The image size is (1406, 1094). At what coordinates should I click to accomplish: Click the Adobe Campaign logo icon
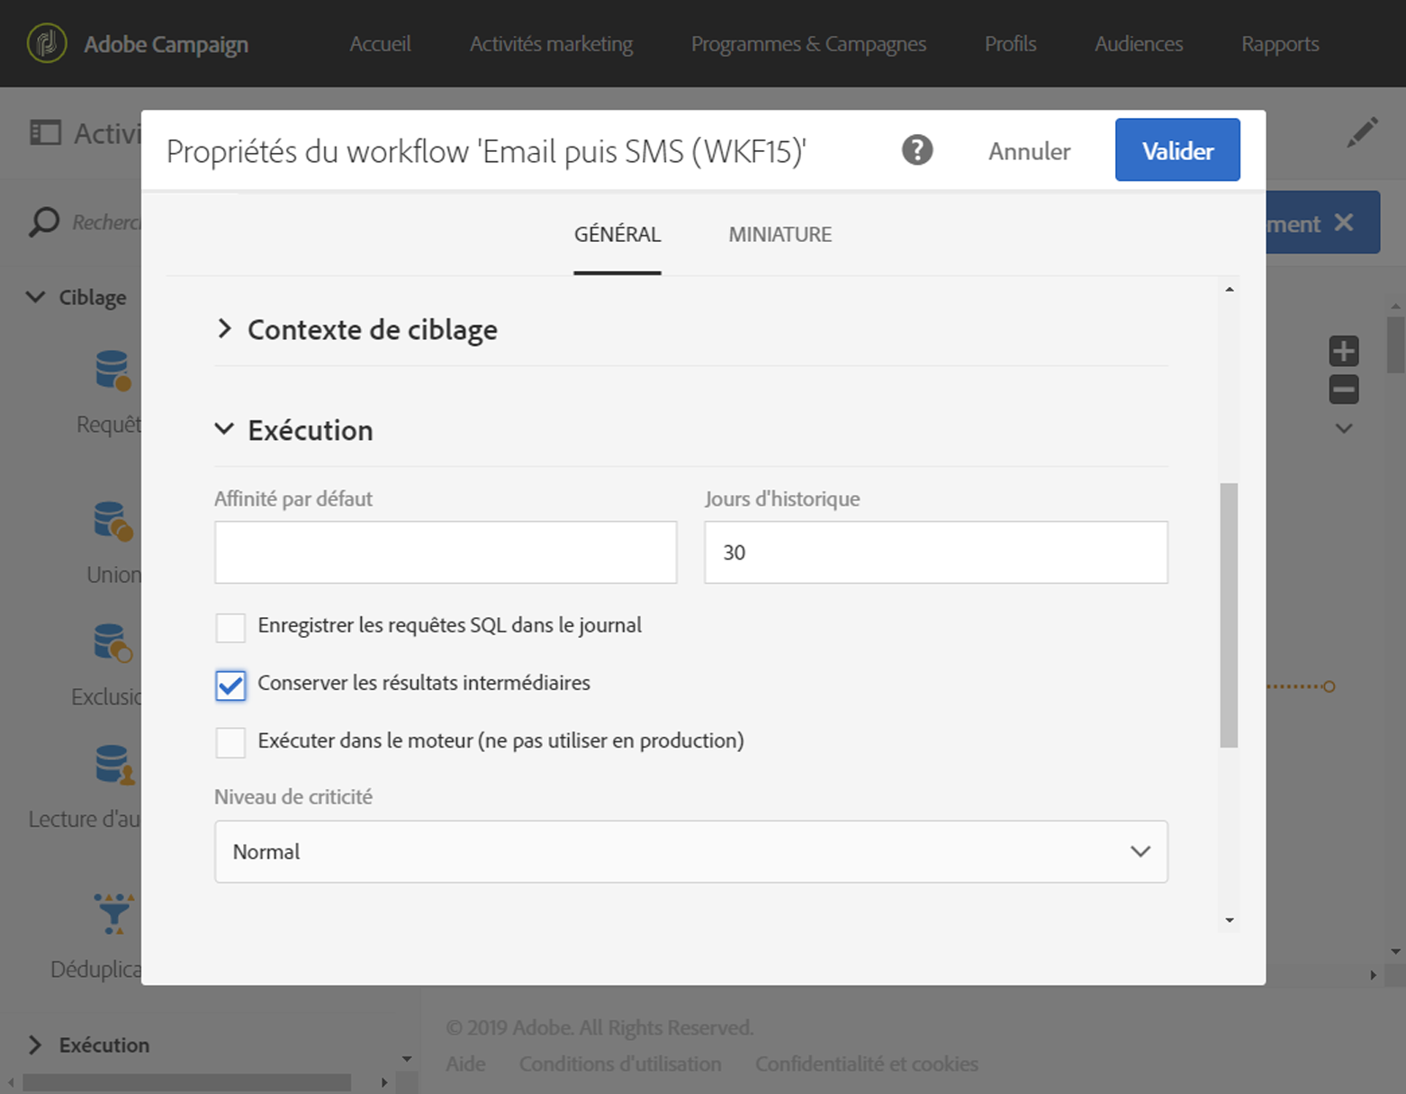[47, 43]
